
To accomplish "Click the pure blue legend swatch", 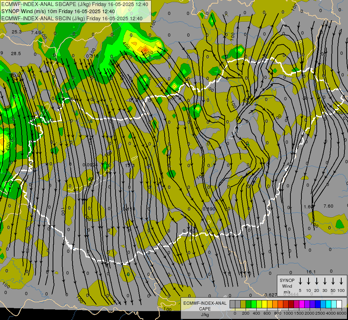I will coord(318,304).
